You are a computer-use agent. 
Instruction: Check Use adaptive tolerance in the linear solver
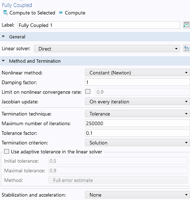(7, 151)
